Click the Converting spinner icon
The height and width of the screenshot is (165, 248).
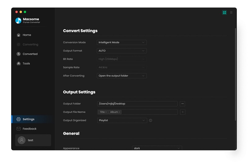(19, 44)
